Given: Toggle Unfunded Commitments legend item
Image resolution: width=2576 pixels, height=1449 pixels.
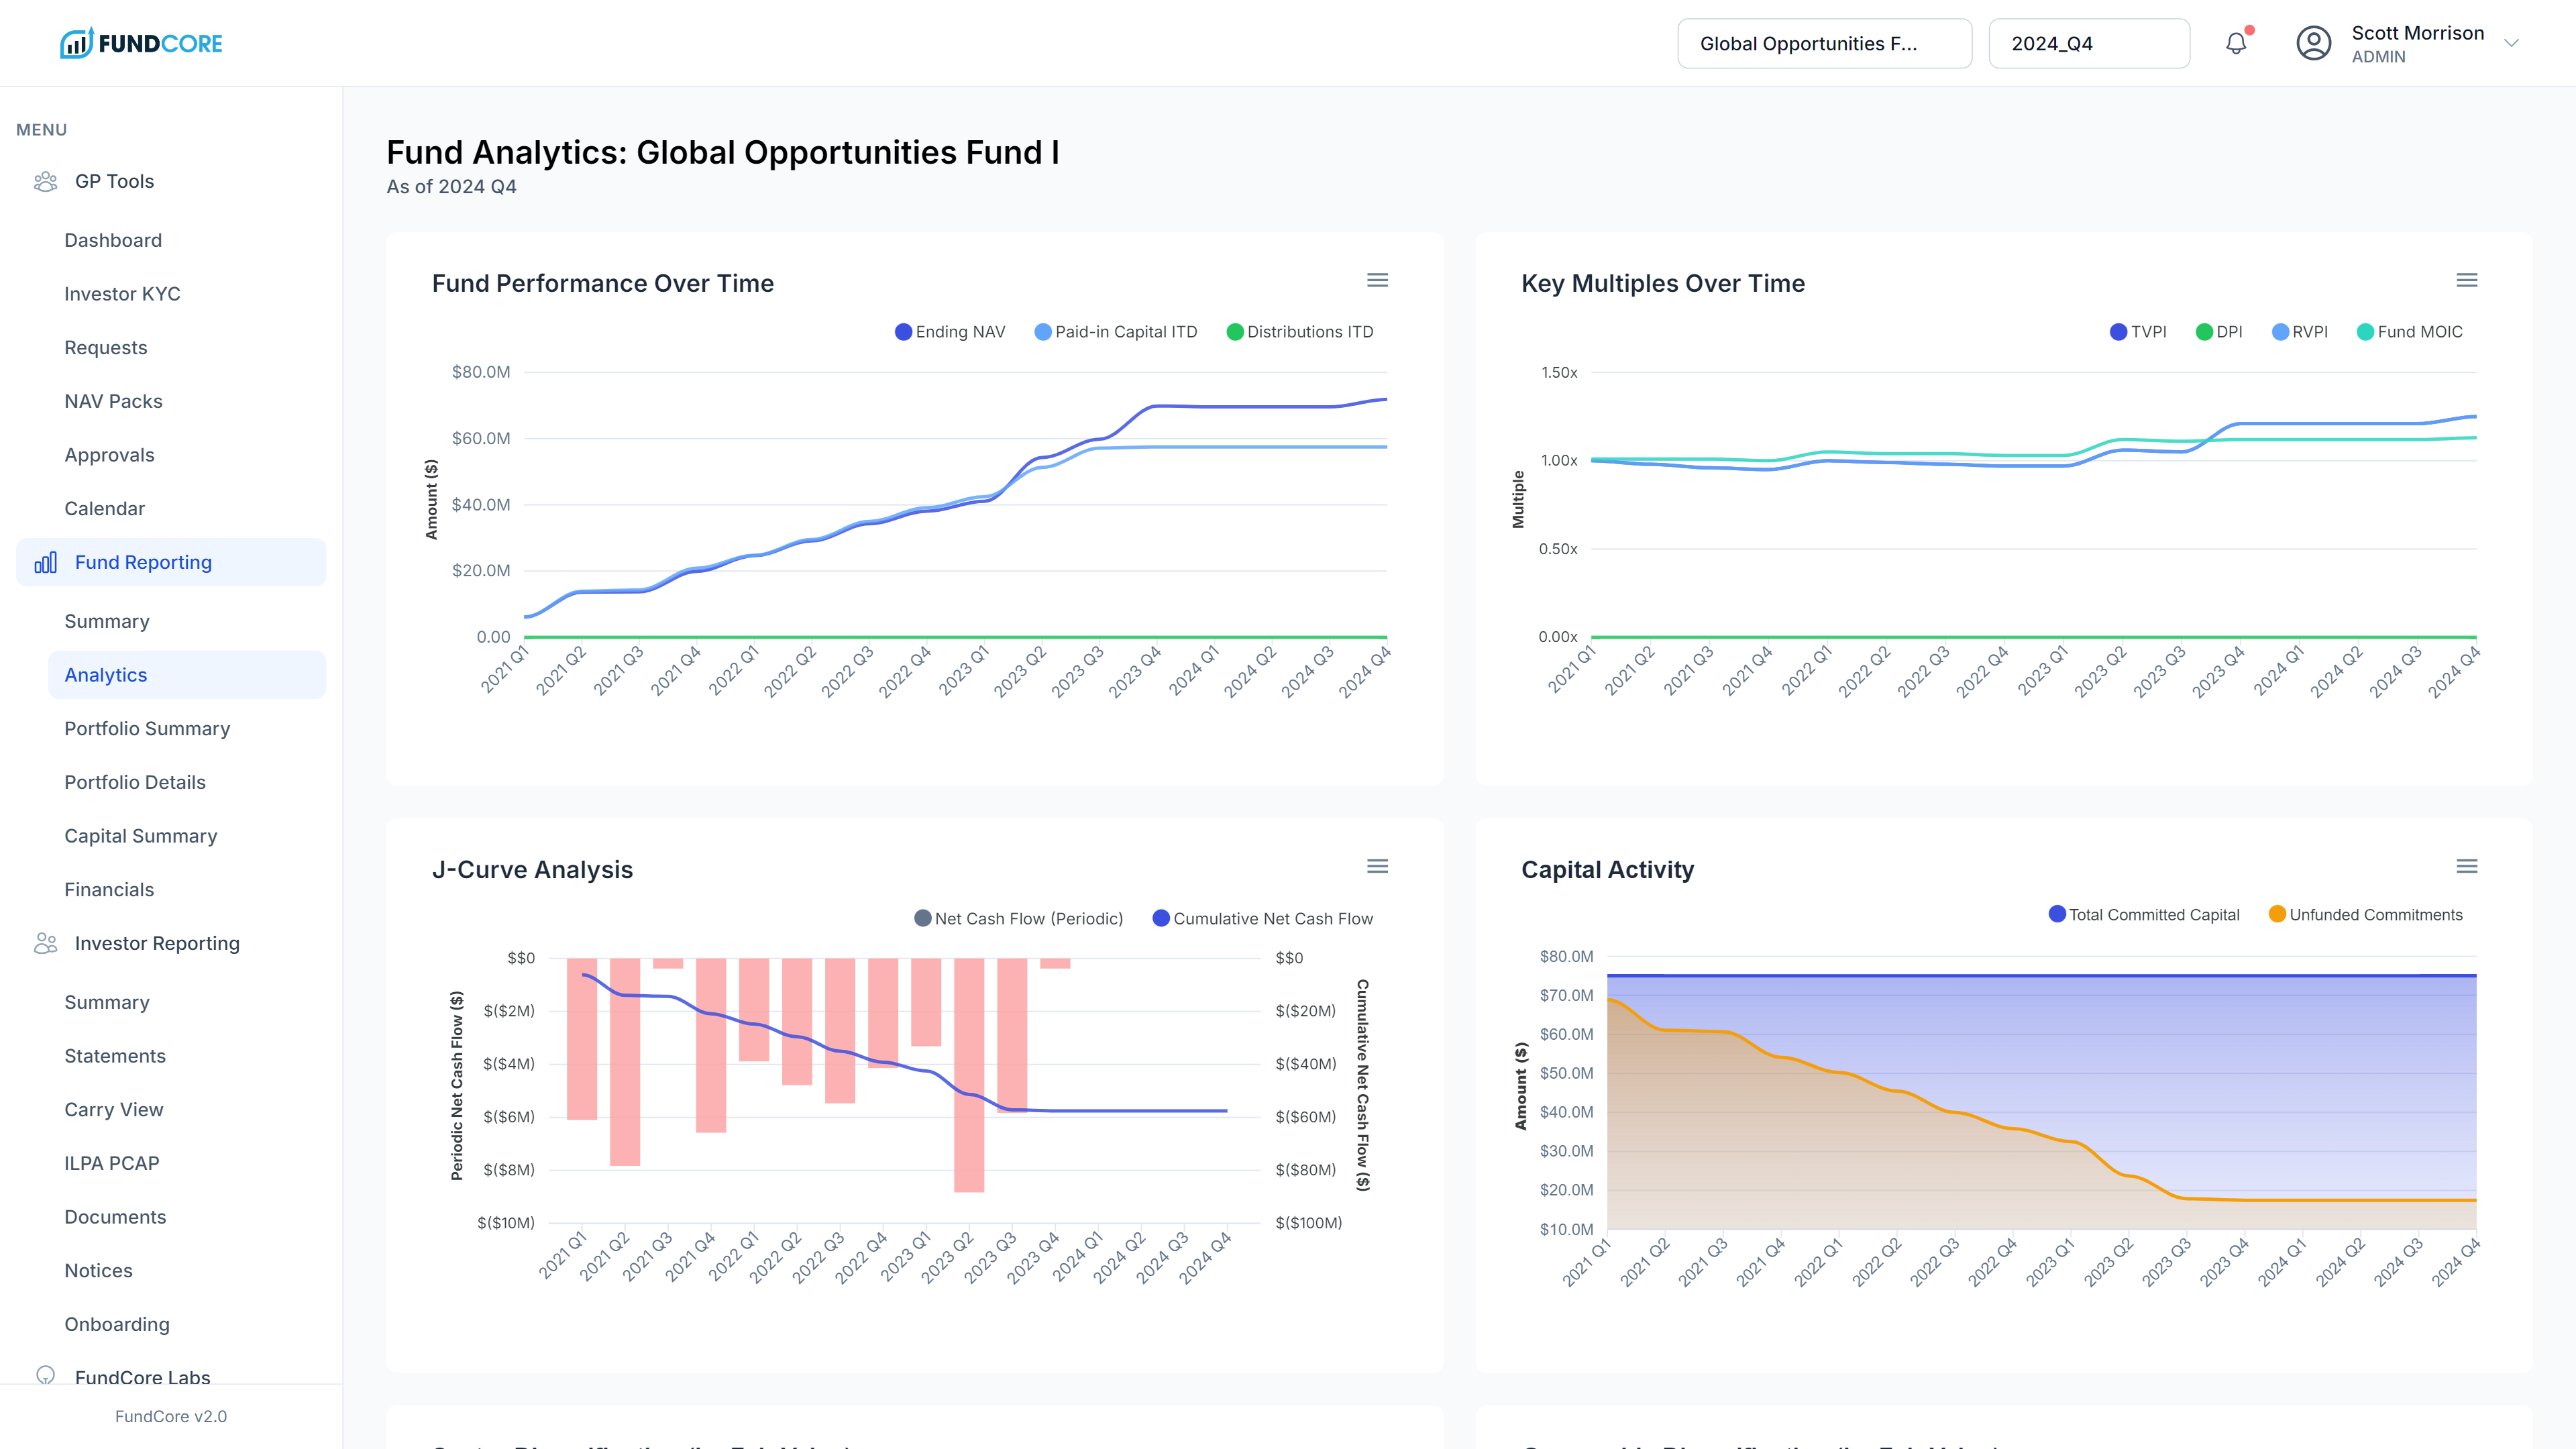Looking at the screenshot, I should (2365, 915).
